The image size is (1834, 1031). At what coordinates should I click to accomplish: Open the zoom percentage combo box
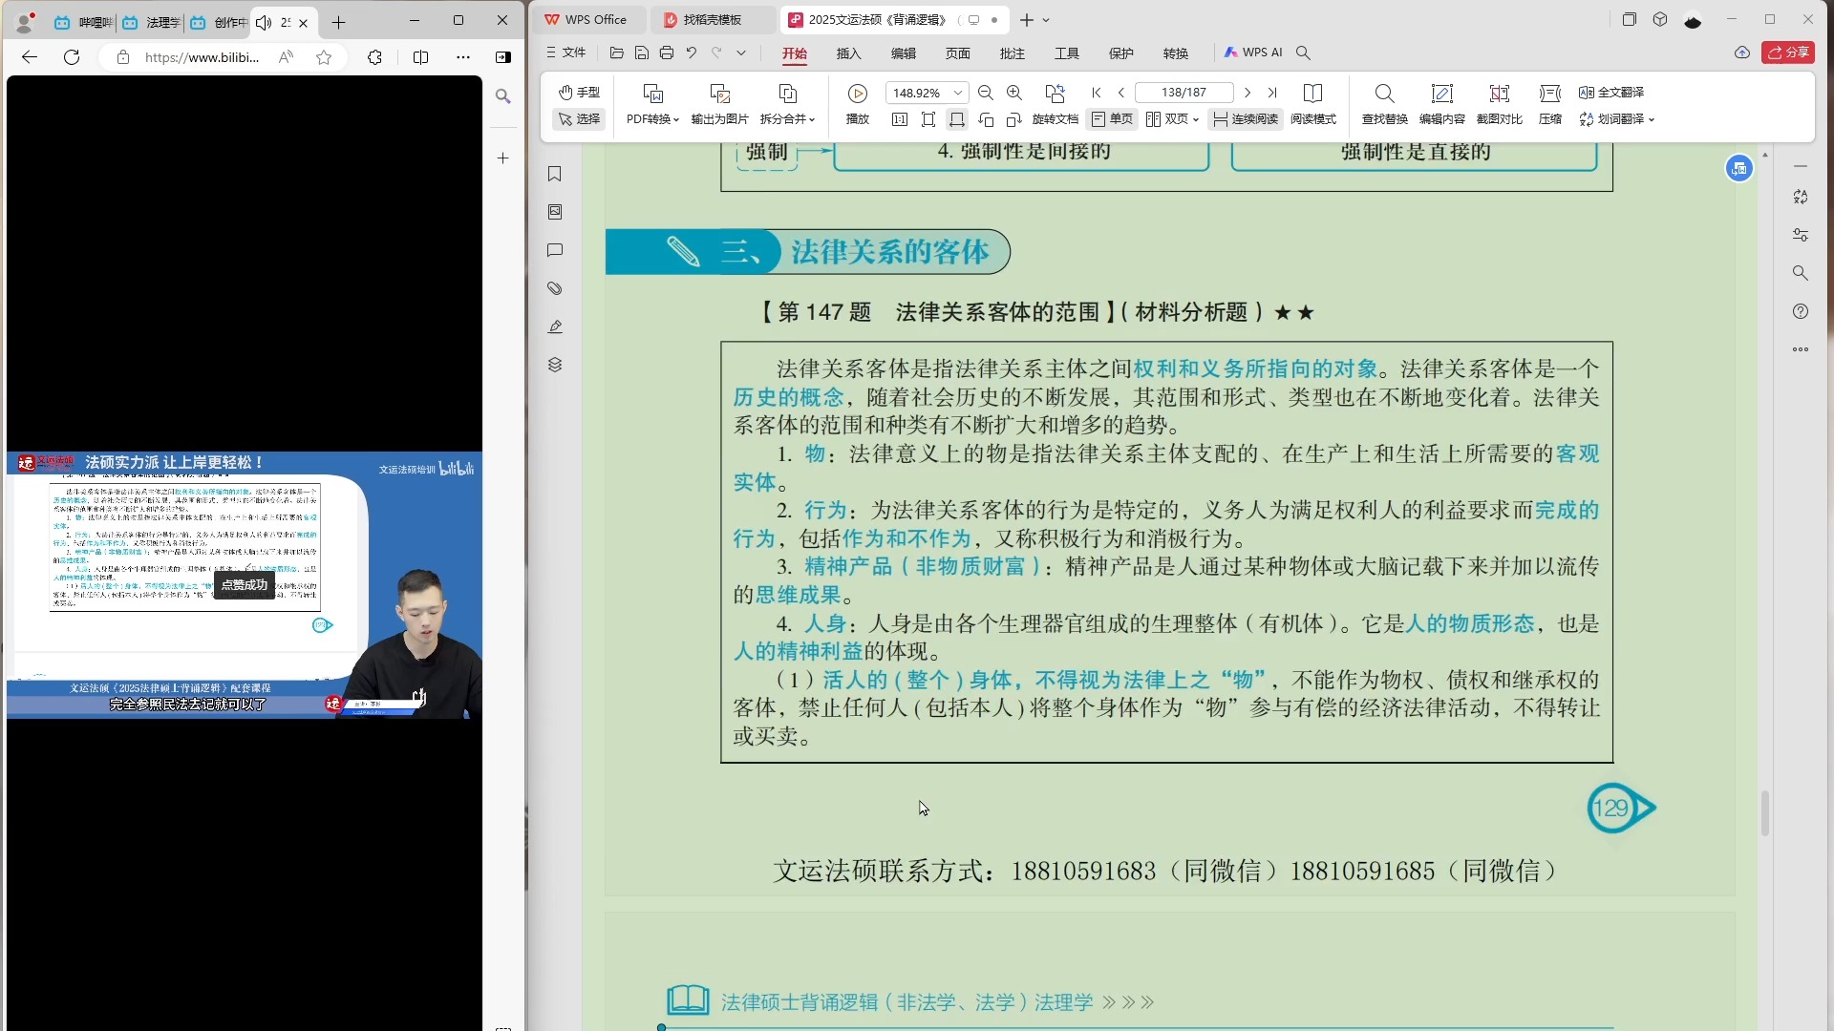(x=928, y=93)
